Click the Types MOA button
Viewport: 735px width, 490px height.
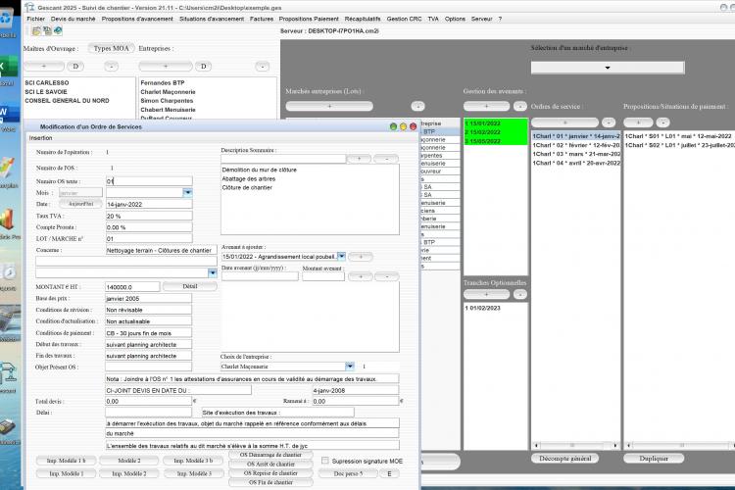[x=111, y=48]
